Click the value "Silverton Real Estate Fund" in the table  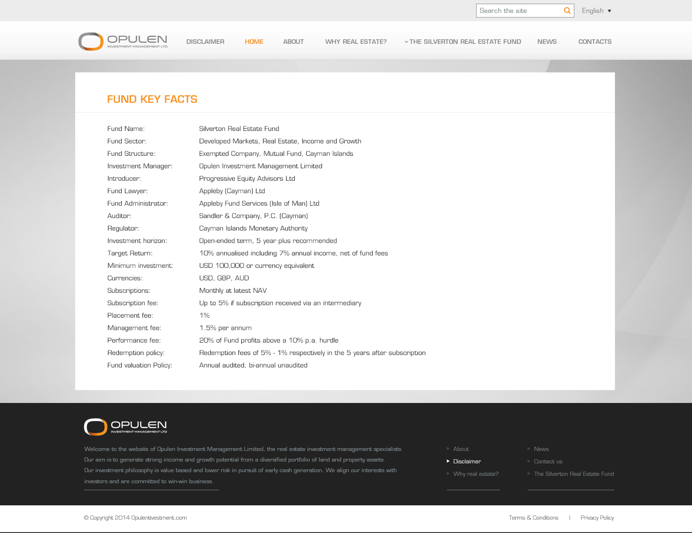pyautogui.click(x=239, y=129)
